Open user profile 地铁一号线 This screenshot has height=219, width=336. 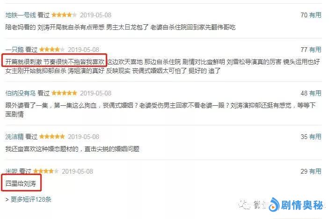[x=21, y=15]
